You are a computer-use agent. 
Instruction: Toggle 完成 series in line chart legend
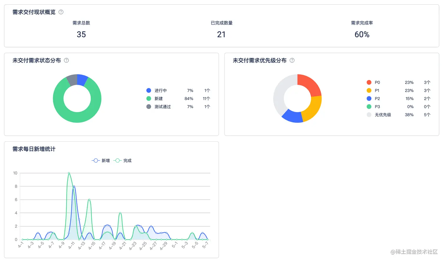coord(122,160)
